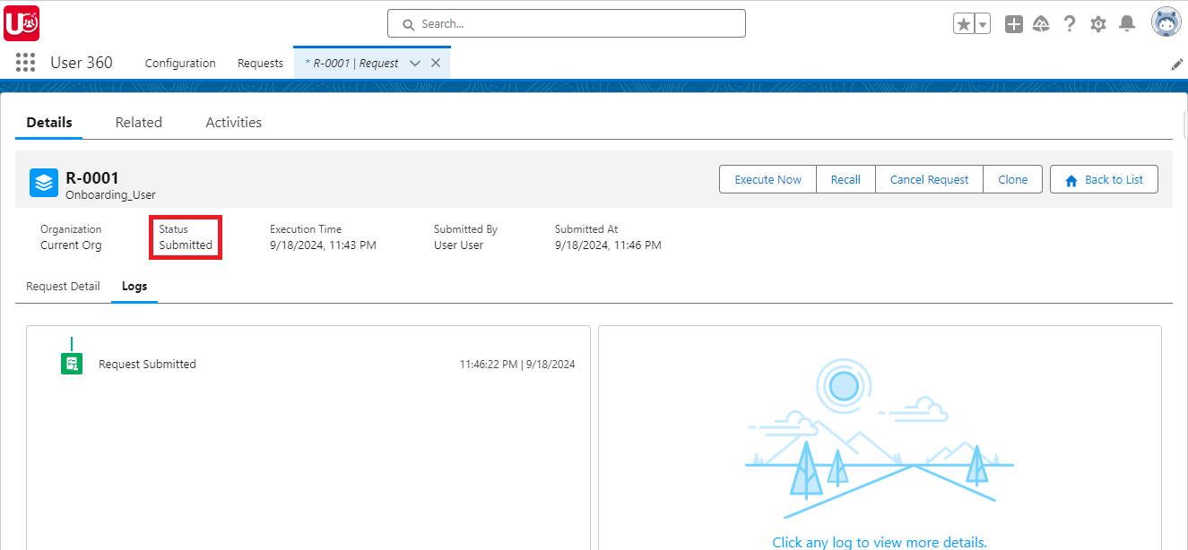Click the R-0001 record title
This screenshot has width=1188, height=550.
coord(92,177)
